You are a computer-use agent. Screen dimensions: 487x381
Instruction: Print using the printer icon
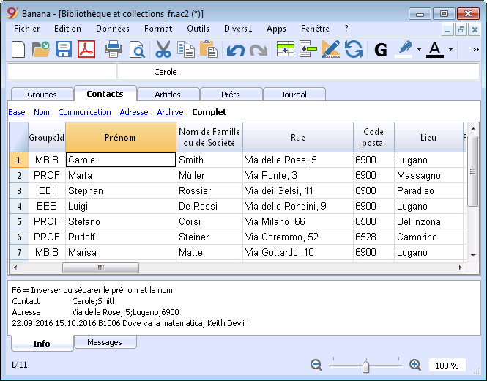click(114, 49)
